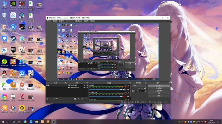Toggle visibility of video capture device source
This screenshot has width=222, height=124.
tap(85, 87)
